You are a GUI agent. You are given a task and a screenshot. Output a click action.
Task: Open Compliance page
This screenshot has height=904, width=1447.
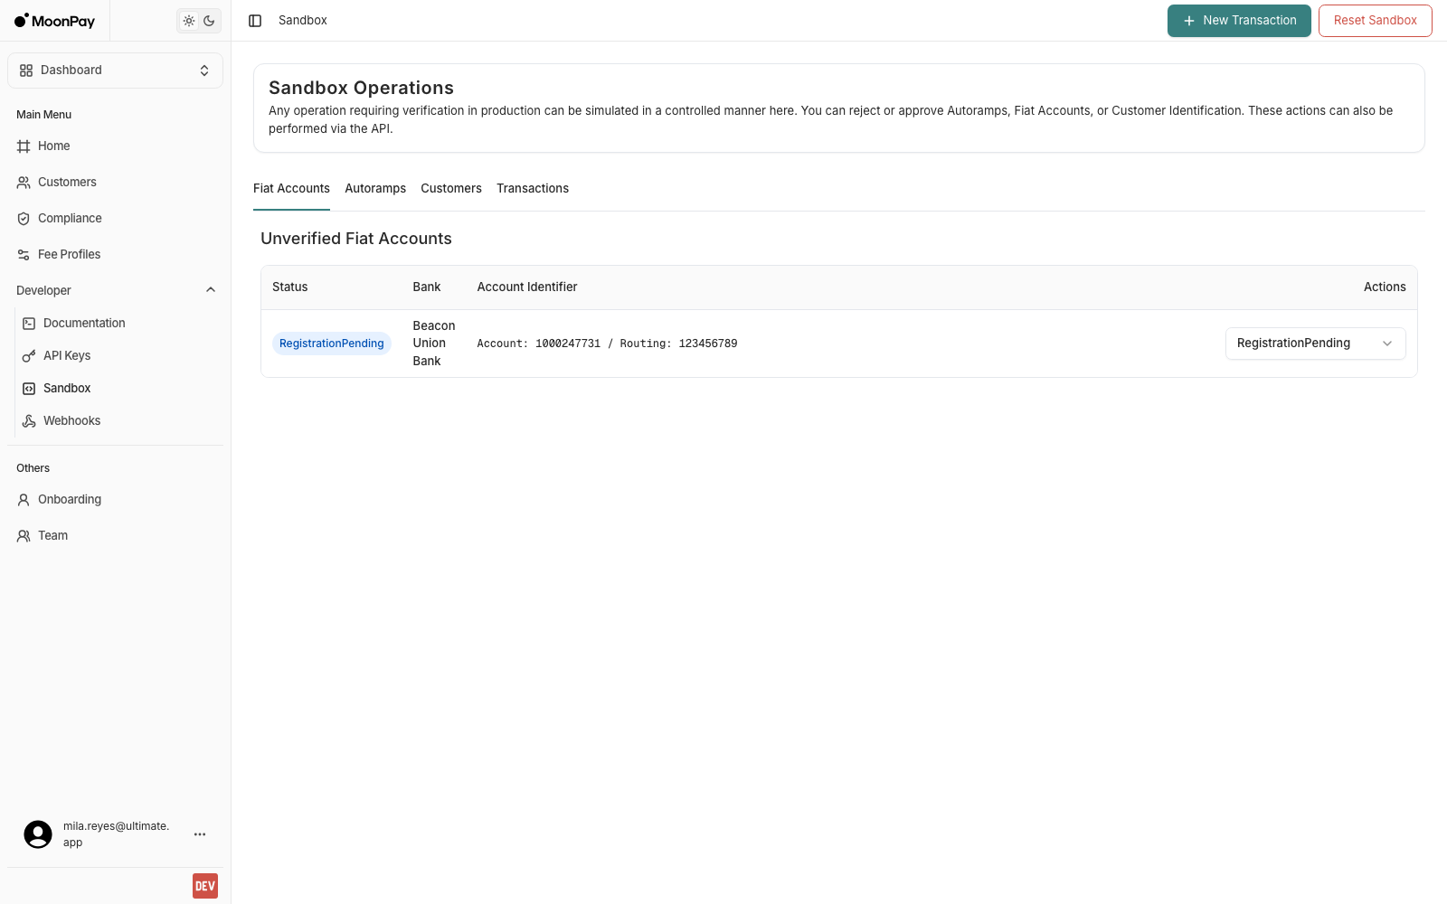point(115,219)
